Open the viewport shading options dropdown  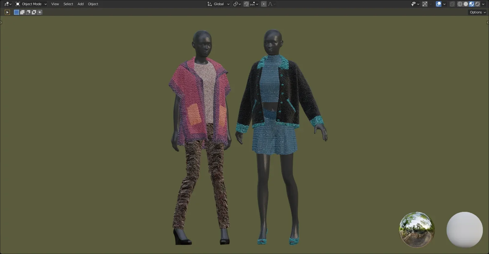[x=483, y=4]
